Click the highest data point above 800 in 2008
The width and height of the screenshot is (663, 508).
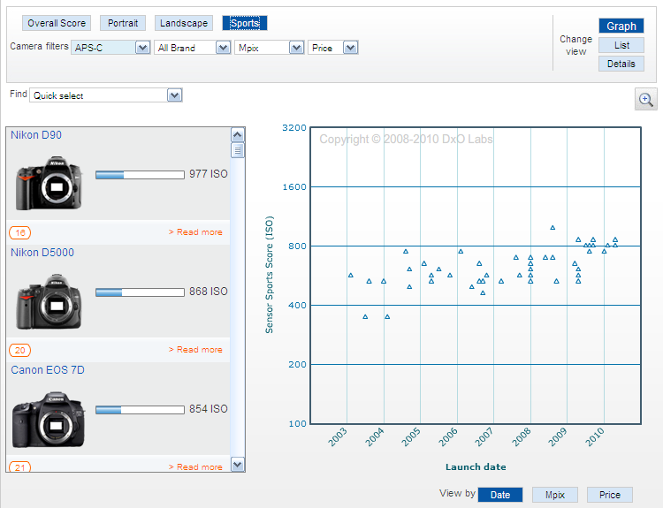[x=552, y=227]
